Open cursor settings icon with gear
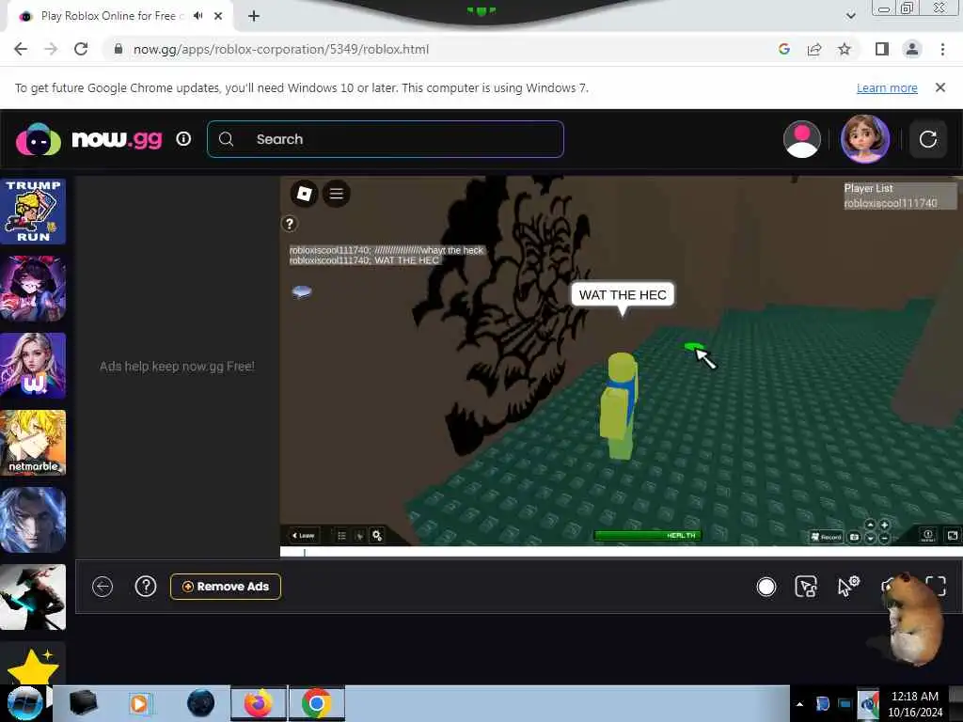This screenshot has width=963, height=722. point(848,587)
